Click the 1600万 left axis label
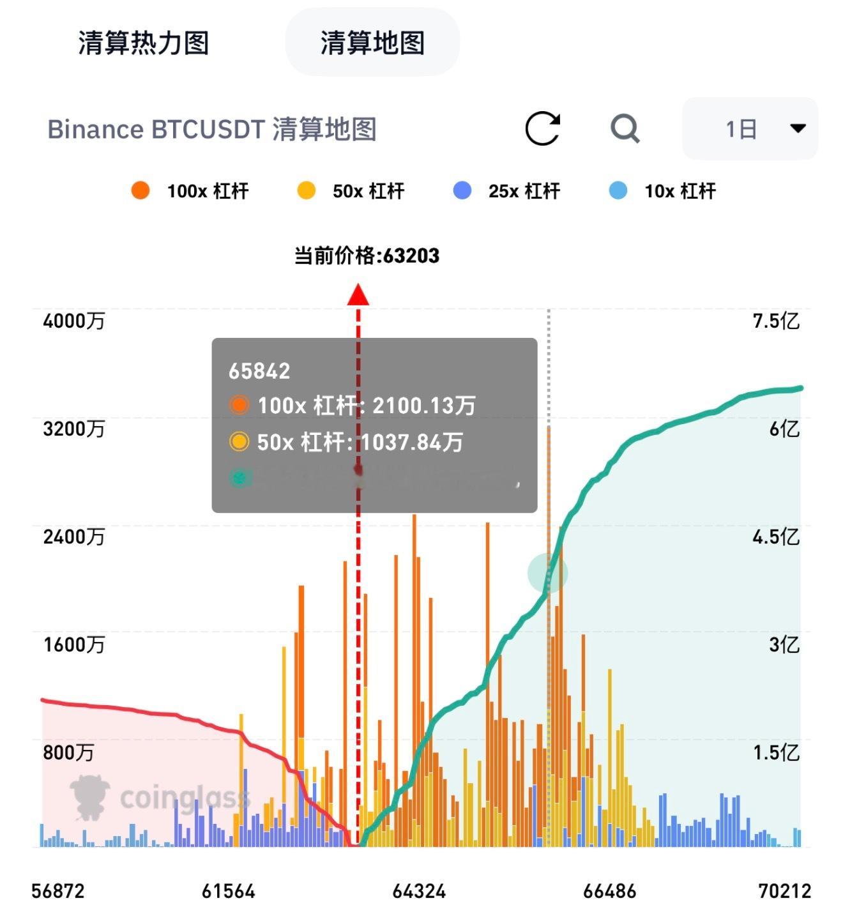Viewport: 843px width, 914px height. (x=73, y=644)
